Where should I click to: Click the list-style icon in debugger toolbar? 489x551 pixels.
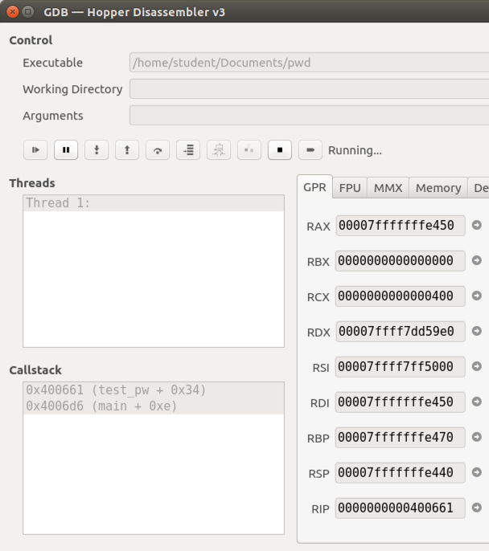pyautogui.click(x=188, y=150)
